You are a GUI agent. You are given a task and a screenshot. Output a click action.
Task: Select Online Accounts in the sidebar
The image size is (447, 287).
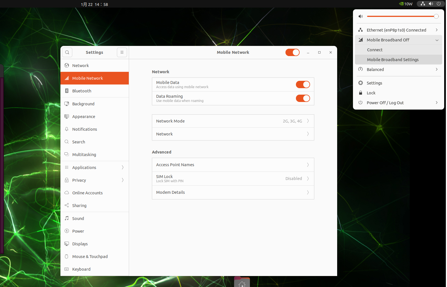click(87, 193)
